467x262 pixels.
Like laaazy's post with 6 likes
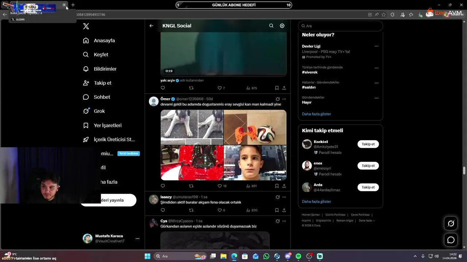coord(221,210)
